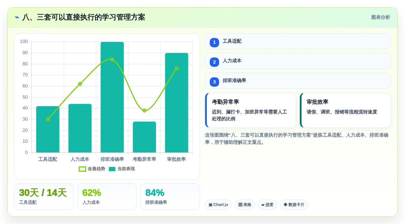Viewport: 405px width, 224px height.
Task: Click the trend line point above 考勤异常率
Action: pos(144,111)
